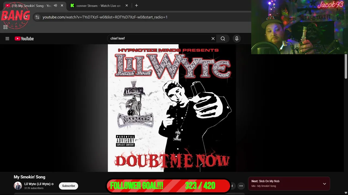
Task: Click the YouTube favicon on the first tab
Action: tap(8, 5)
